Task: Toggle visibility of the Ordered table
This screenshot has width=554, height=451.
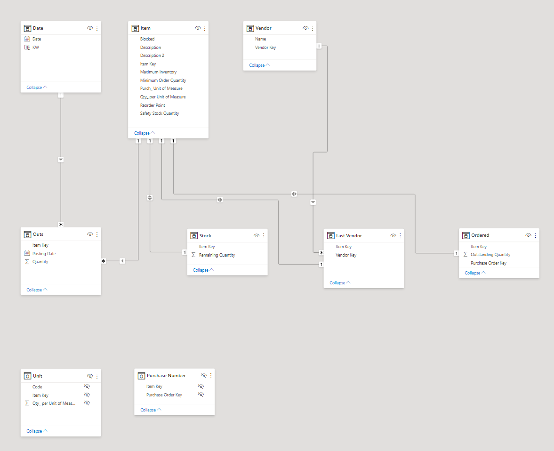Action: point(528,235)
